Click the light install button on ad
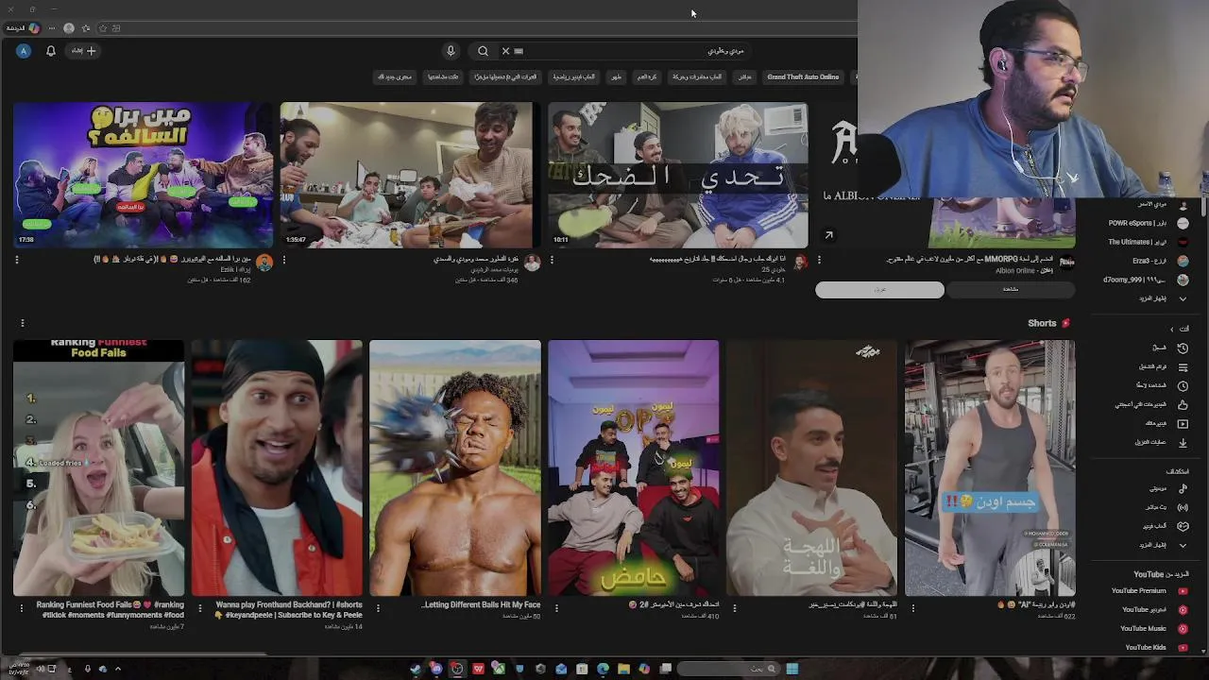1209x680 pixels. (879, 289)
